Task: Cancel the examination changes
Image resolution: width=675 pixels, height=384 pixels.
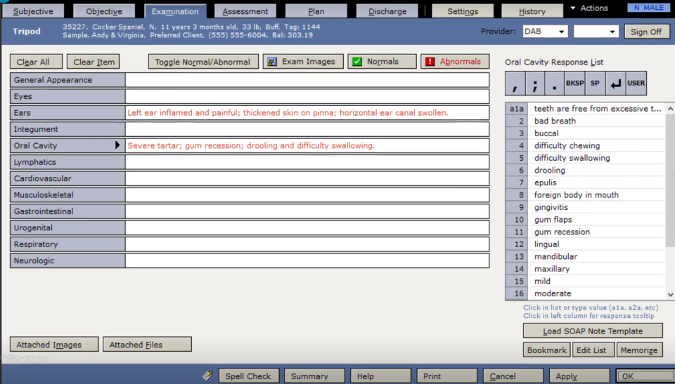Action: (x=513, y=376)
